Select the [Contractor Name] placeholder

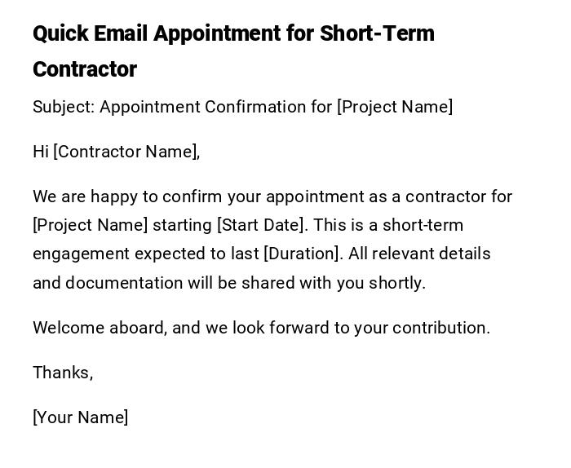tap(126, 152)
